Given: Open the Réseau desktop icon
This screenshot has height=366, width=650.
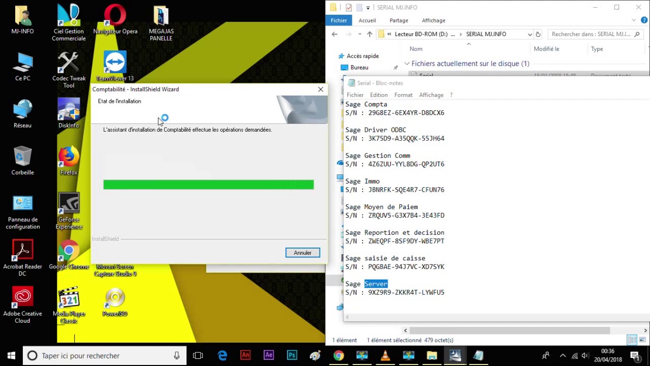Looking at the screenshot, I should point(22,113).
